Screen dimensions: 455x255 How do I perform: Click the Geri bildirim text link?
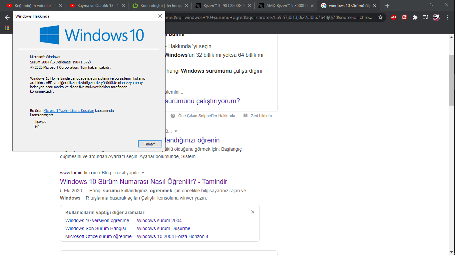coord(261,116)
